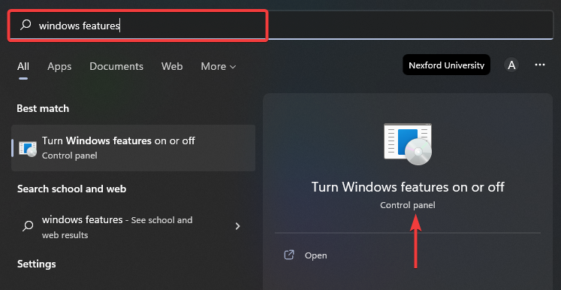Click 'Turn Windows features on or off' preview title

(408, 187)
